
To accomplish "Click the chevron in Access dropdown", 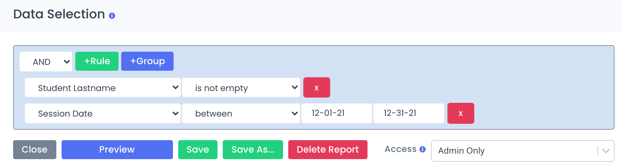I will pyautogui.click(x=606, y=151).
